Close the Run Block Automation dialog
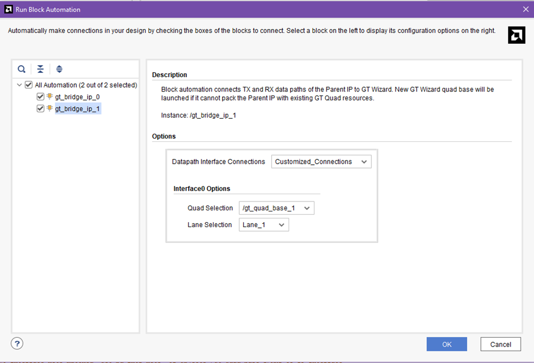 point(526,9)
